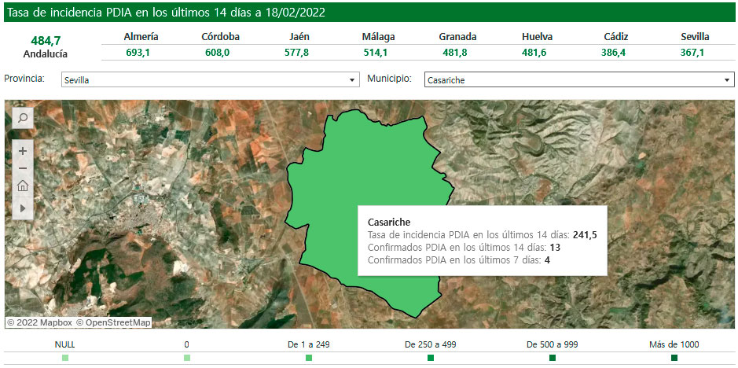The height and width of the screenshot is (368, 738).
Task: Reset map view with home icon
Action: point(23,186)
